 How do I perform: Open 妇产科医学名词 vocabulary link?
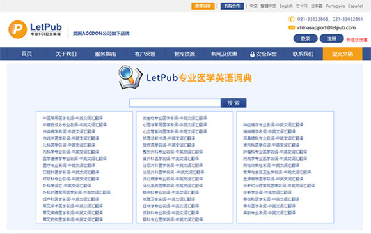71,200
